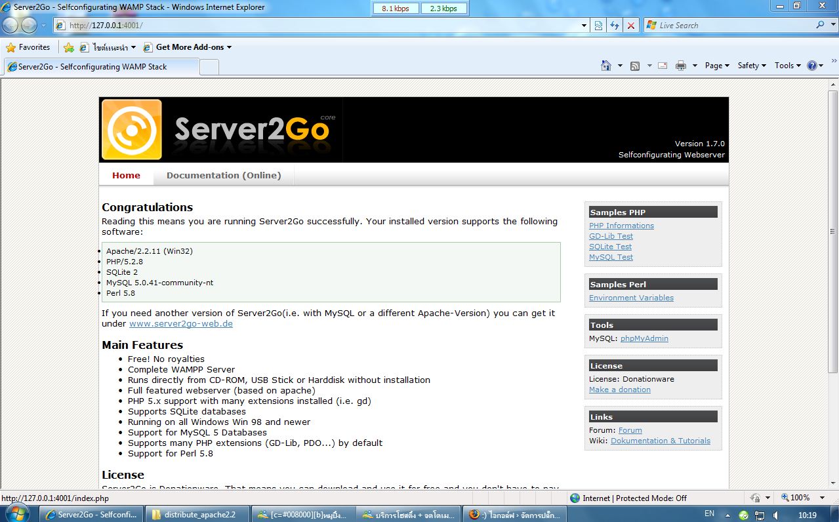
Task: Click the green checkmark tray icon
Action: (744, 515)
